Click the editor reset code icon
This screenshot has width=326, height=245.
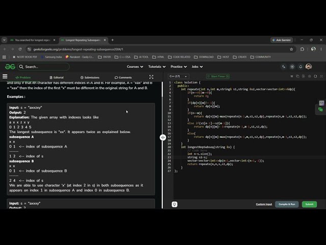pyautogui.click(x=315, y=76)
